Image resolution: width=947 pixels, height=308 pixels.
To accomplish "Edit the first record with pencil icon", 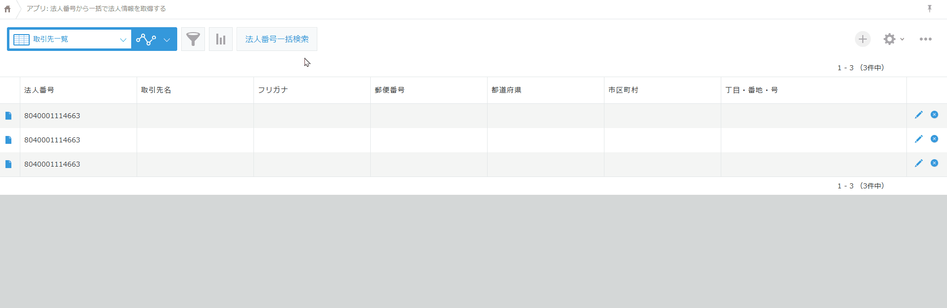I will coord(918,115).
